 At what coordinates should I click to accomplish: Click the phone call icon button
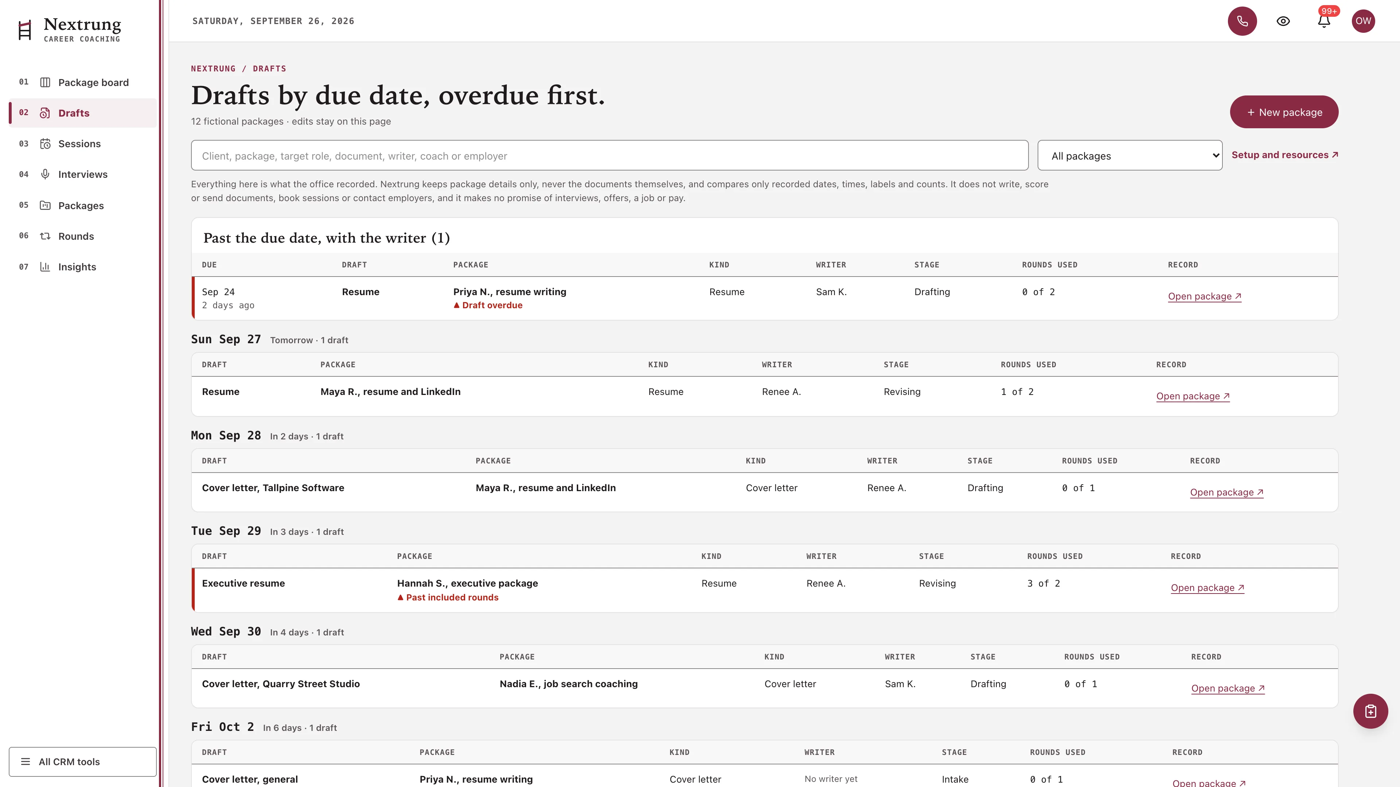pyautogui.click(x=1242, y=21)
